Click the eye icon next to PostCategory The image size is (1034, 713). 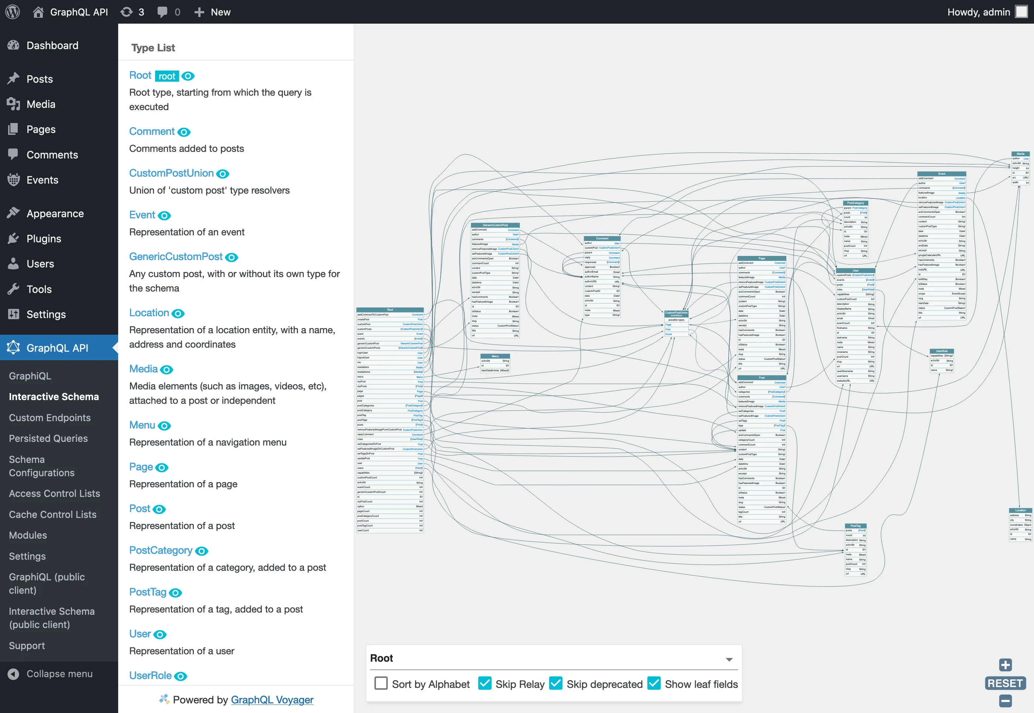pos(202,551)
